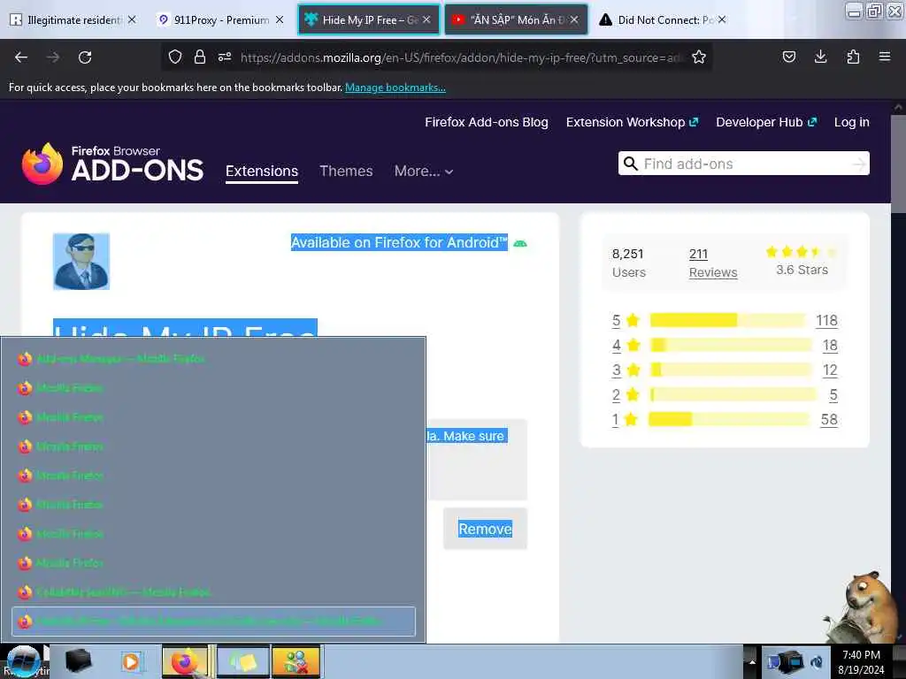
Task: Open the Extensions section
Action: pos(262,172)
